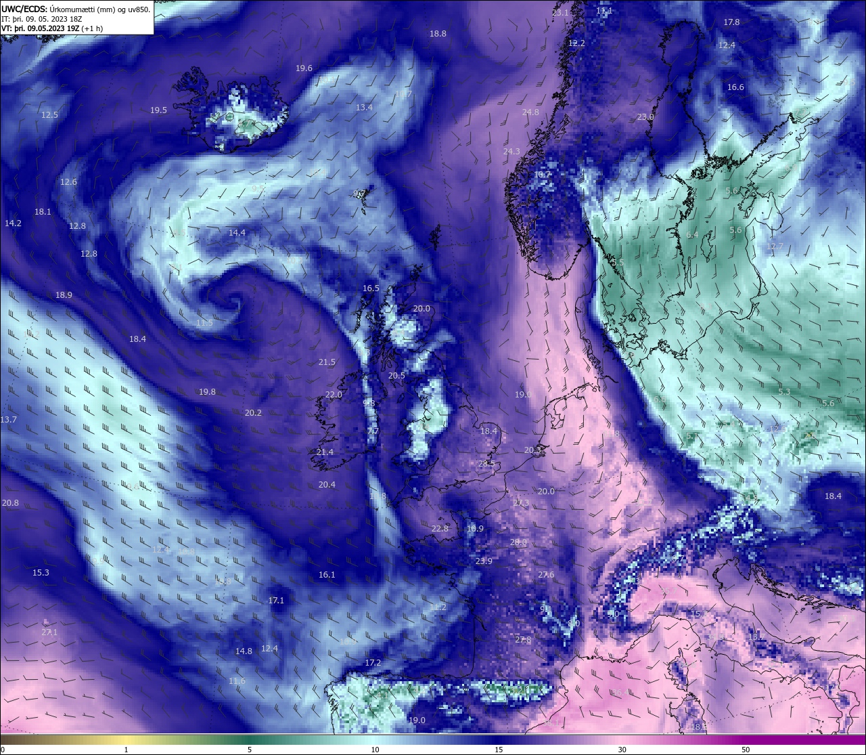This screenshot has width=866, height=755.
Task: Click the map value 6.4
Action: point(692,235)
